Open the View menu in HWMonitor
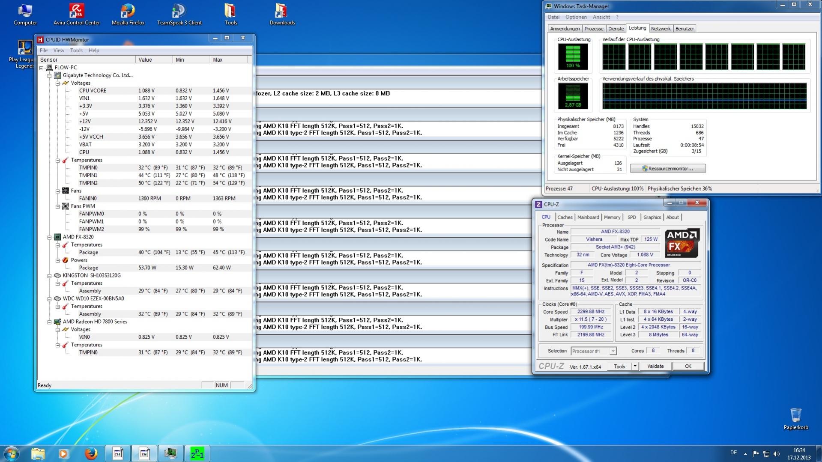 click(x=59, y=51)
